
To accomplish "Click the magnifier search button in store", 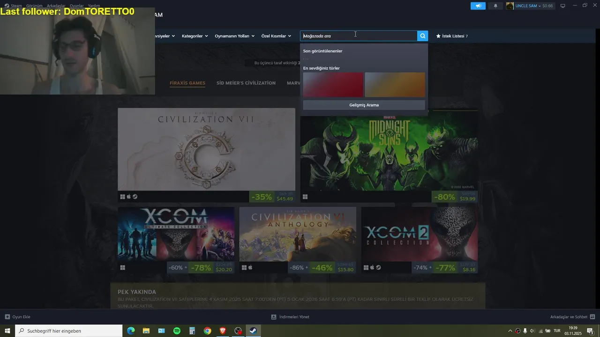I will pos(422,36).
